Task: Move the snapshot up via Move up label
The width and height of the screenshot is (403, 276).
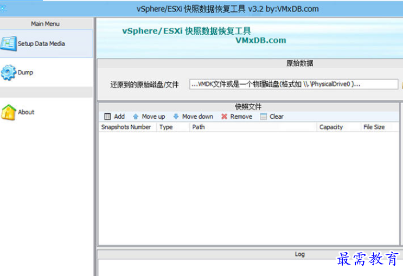Action: point(153,117)
